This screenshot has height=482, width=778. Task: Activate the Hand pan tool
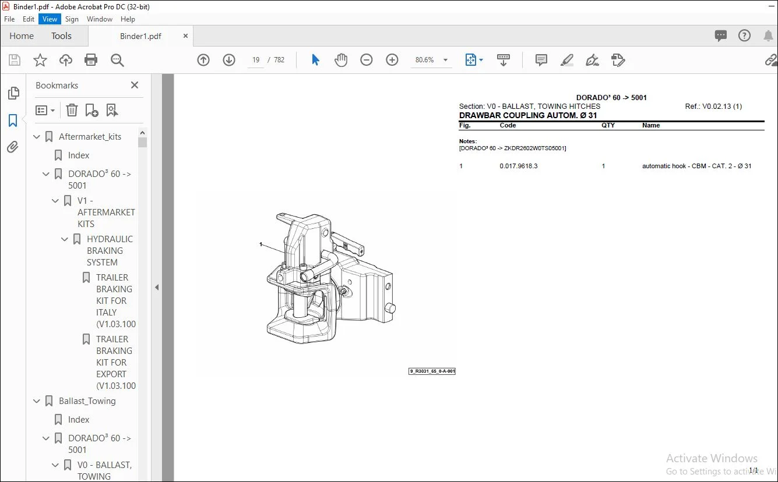tap(341, 60)
